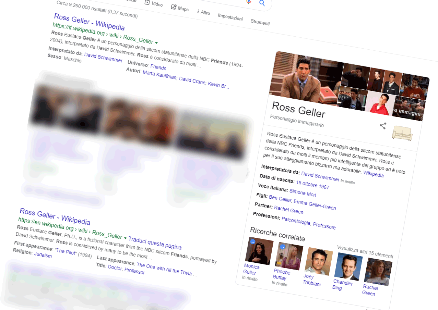This screenshot has width=438, height=310.
Task: Click Traduci questa pagina link
Action: 155,243
